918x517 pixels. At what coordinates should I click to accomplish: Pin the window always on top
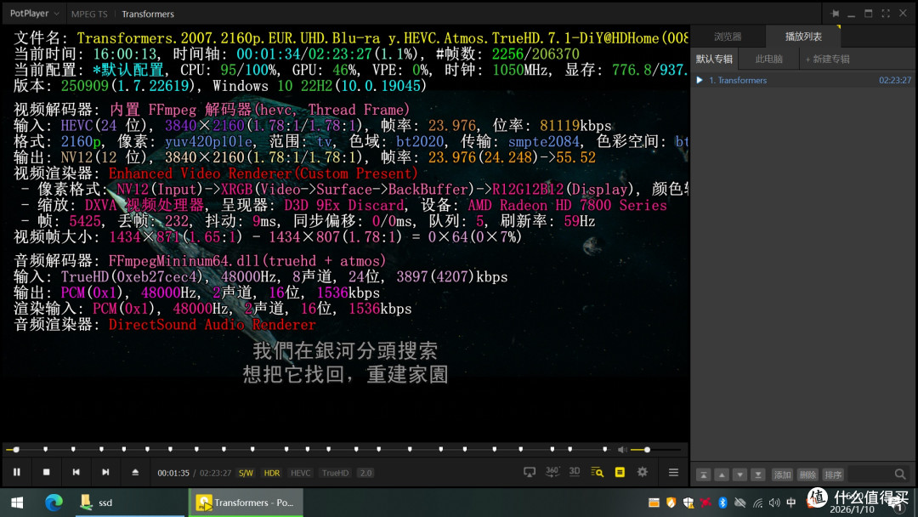click(x=835, y=14)
